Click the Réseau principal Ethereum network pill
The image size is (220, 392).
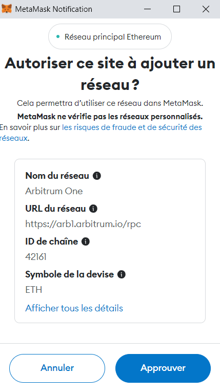pos(110,37)
